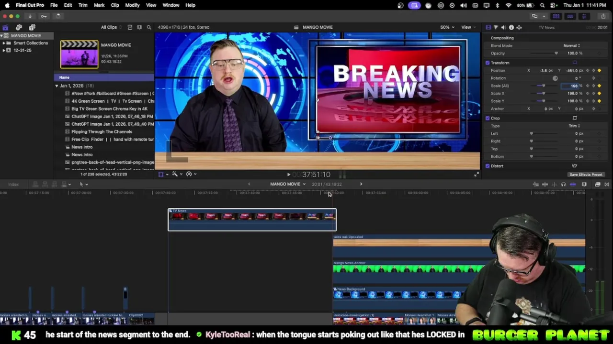Collapse the Jan 1, 2026 group

pyautogui.click(x=57, y=86)
